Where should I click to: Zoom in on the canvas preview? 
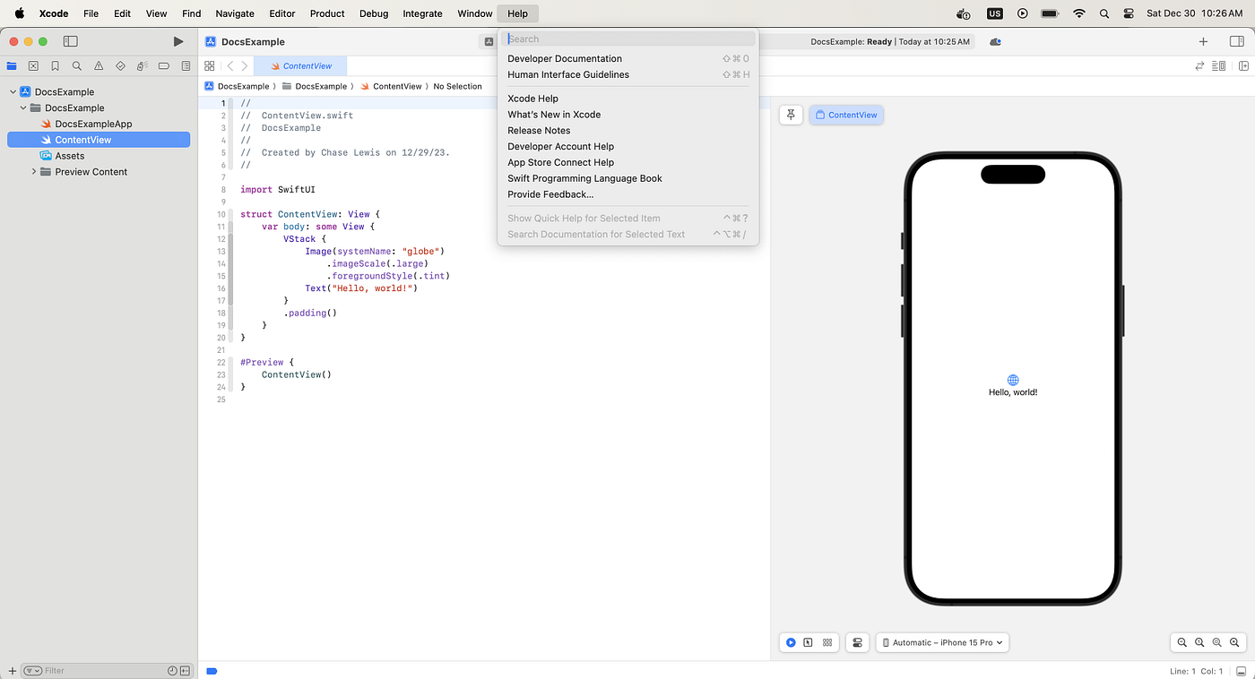pyautogui.click(x=1234, y=642)
